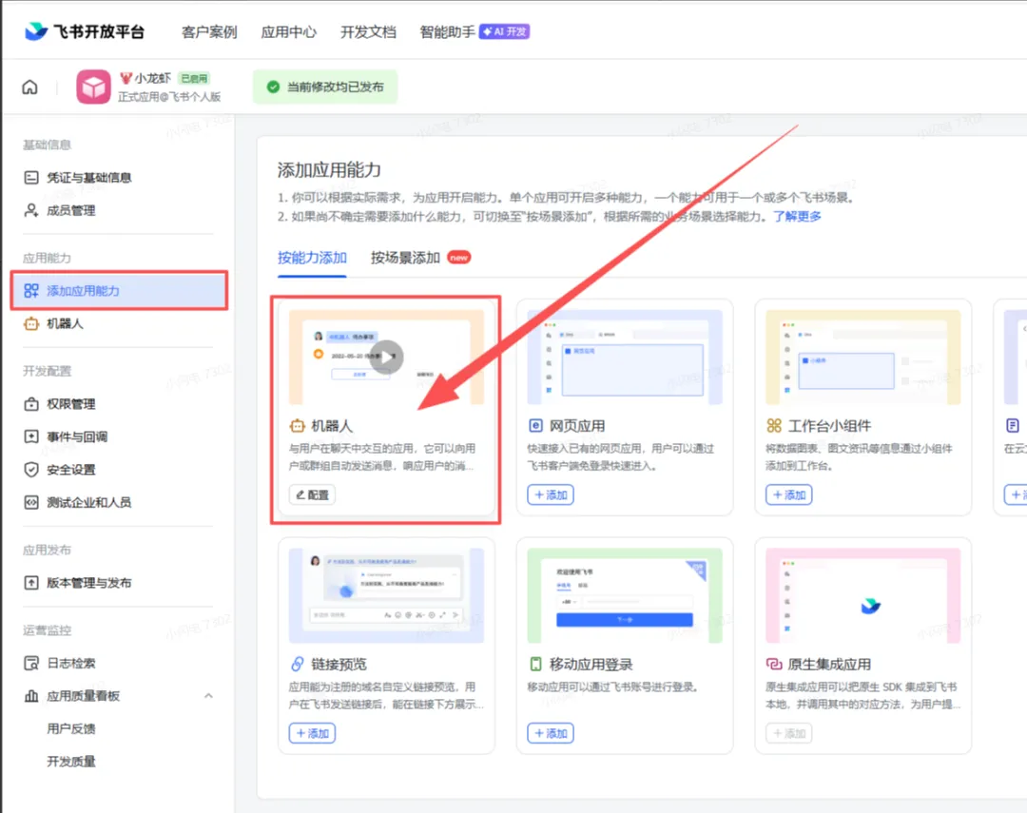Click the 原生集成应用 card icon
1027x813 pixels.
(x=773, y=665)
